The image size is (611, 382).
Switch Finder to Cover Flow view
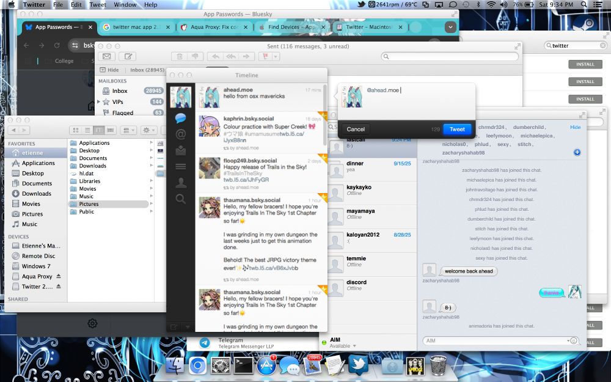[x=110, y=130]
